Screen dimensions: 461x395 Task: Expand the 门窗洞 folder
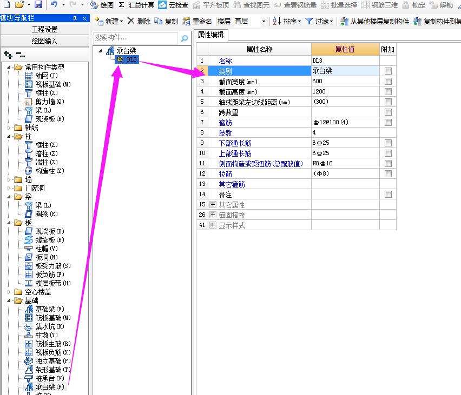point(9,188)
